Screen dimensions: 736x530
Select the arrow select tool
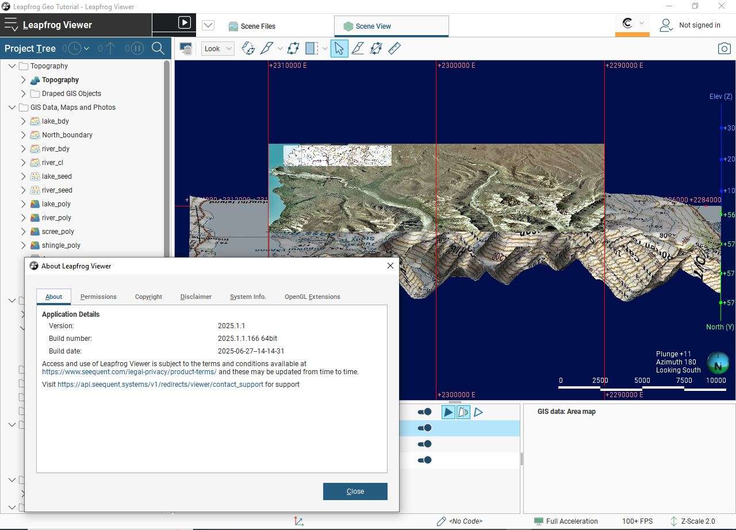click(339, 49)
